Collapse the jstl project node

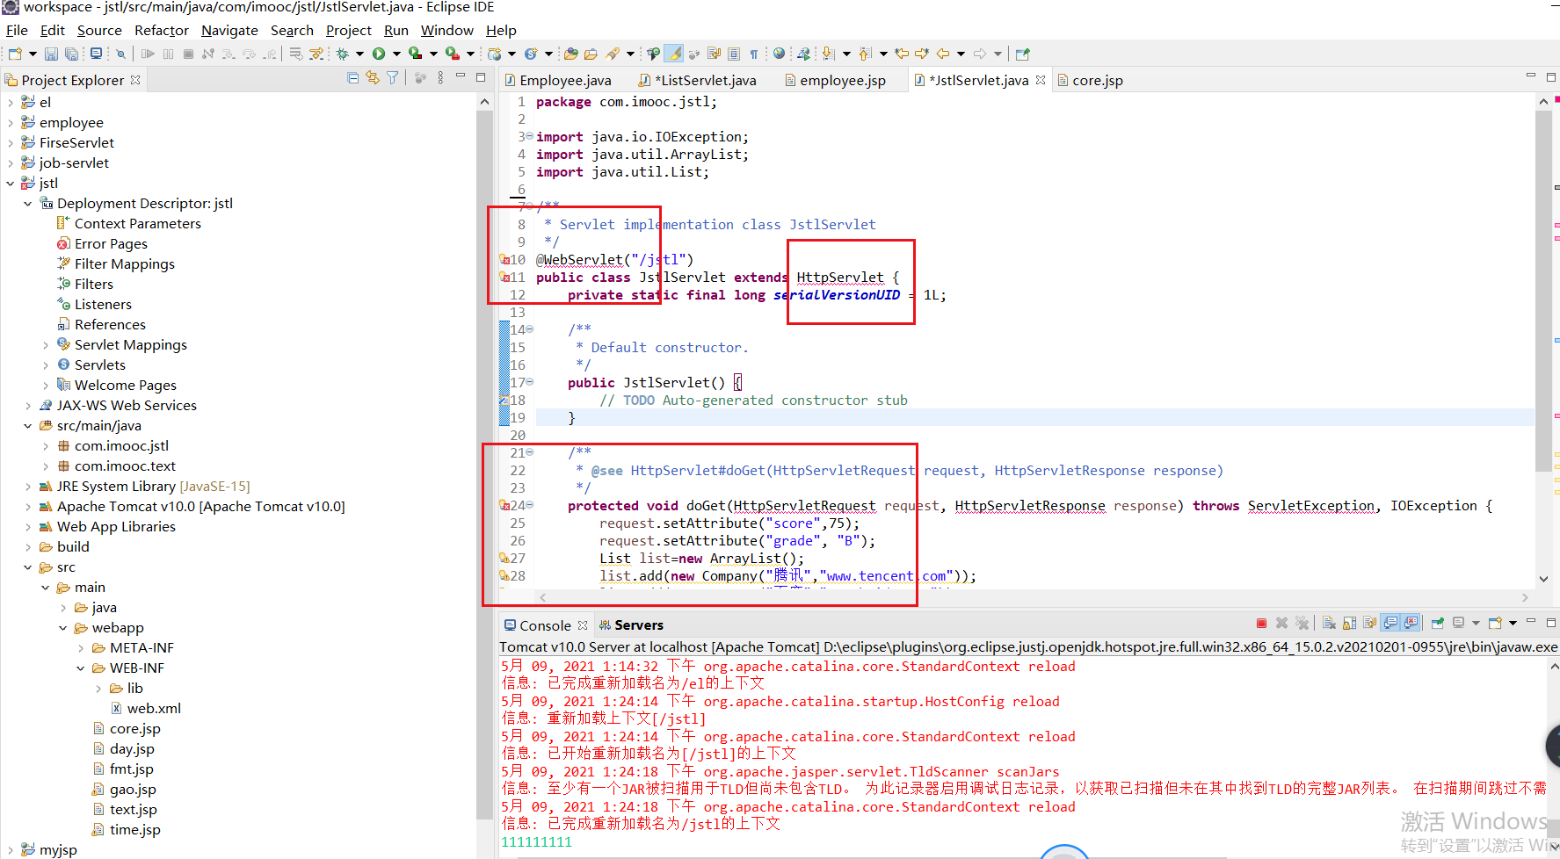coord(11,184)
